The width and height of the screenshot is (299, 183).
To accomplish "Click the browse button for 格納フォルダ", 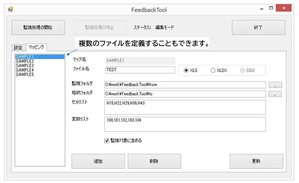I will click(x=275, y=94).
